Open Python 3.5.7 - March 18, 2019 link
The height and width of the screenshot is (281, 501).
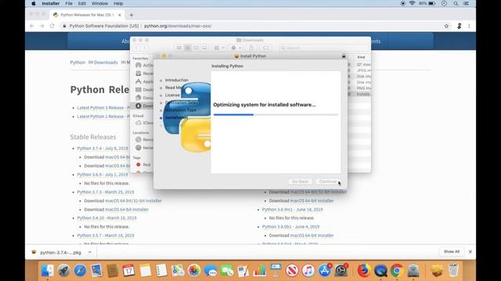point(106,236)
